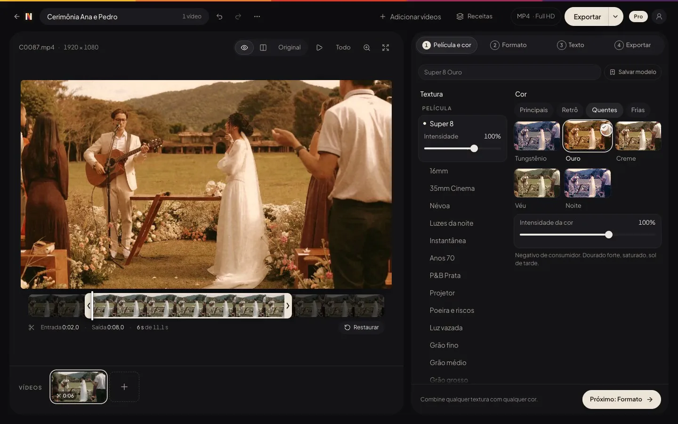678x424 pixels.
Task: Proceed with Próximo: Formato button
Action: [x=621, y=400]
